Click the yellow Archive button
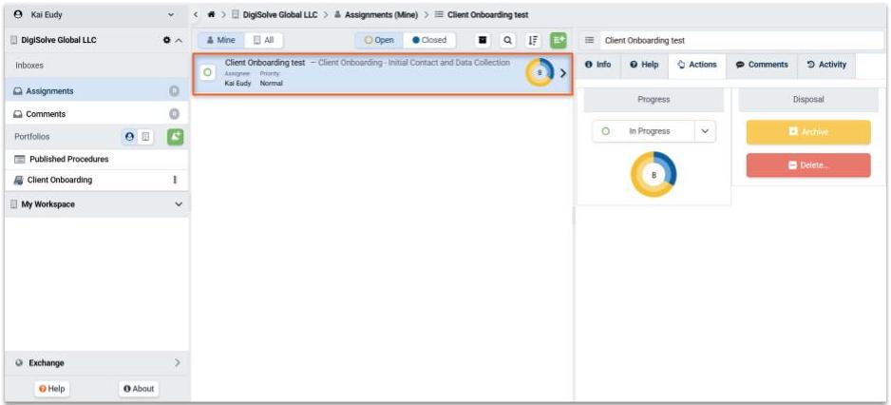 pyautogui.click(x=807, y=132)
